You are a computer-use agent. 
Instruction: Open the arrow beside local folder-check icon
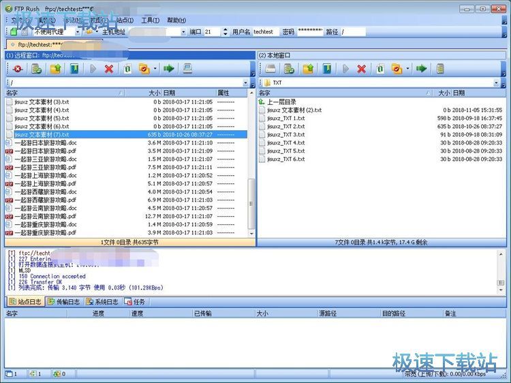pos(407,69)
